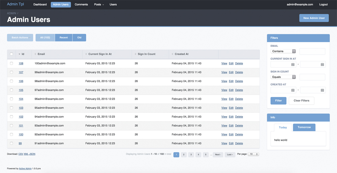337x173 pixels.
Task: Click the Admin Tpl site title
Action: click(x=16, y=4)
